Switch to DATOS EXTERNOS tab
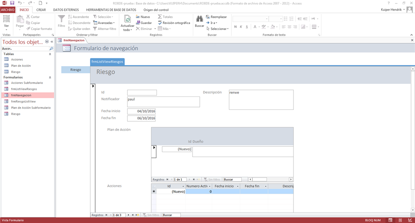The width and height of the screenshot is (415, 223). [x=66, y=10]
